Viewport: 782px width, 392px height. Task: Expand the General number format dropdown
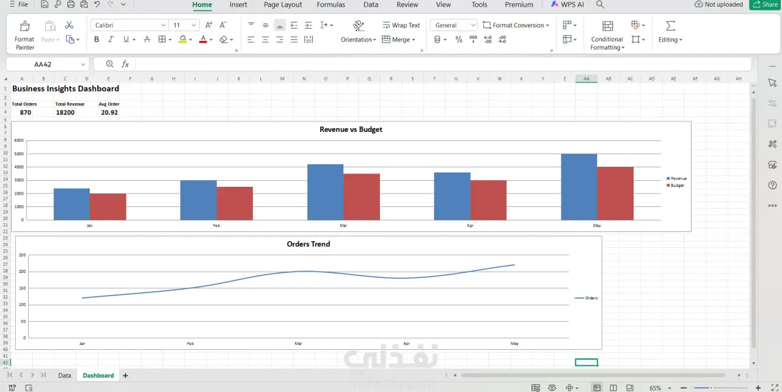[473, 25]
